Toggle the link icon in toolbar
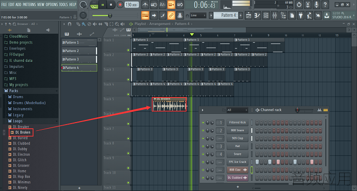The height and width of the screenshot is (191, 357). (171, 15)
